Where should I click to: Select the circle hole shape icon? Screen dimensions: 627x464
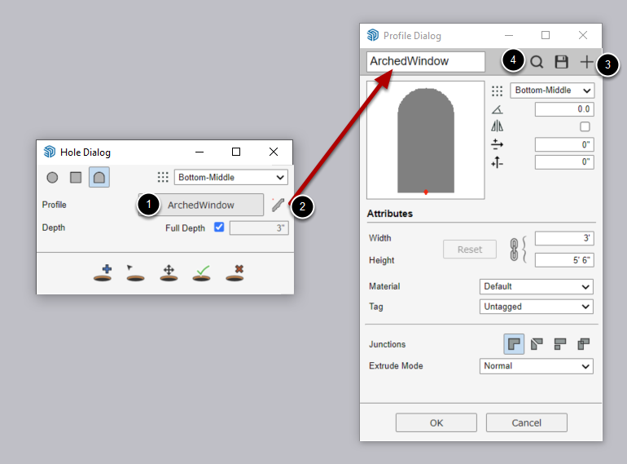pos(52,177)
